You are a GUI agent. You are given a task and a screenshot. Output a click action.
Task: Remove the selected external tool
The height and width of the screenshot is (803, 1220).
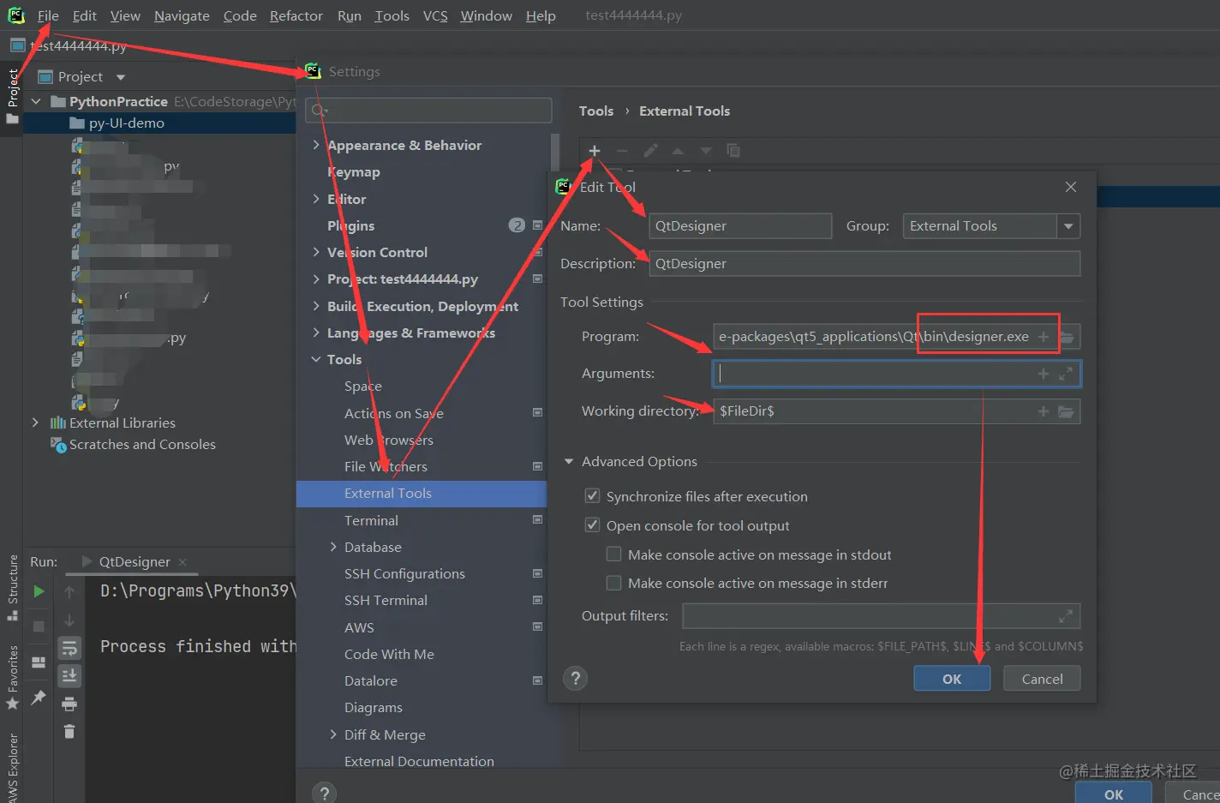(622, 150)
